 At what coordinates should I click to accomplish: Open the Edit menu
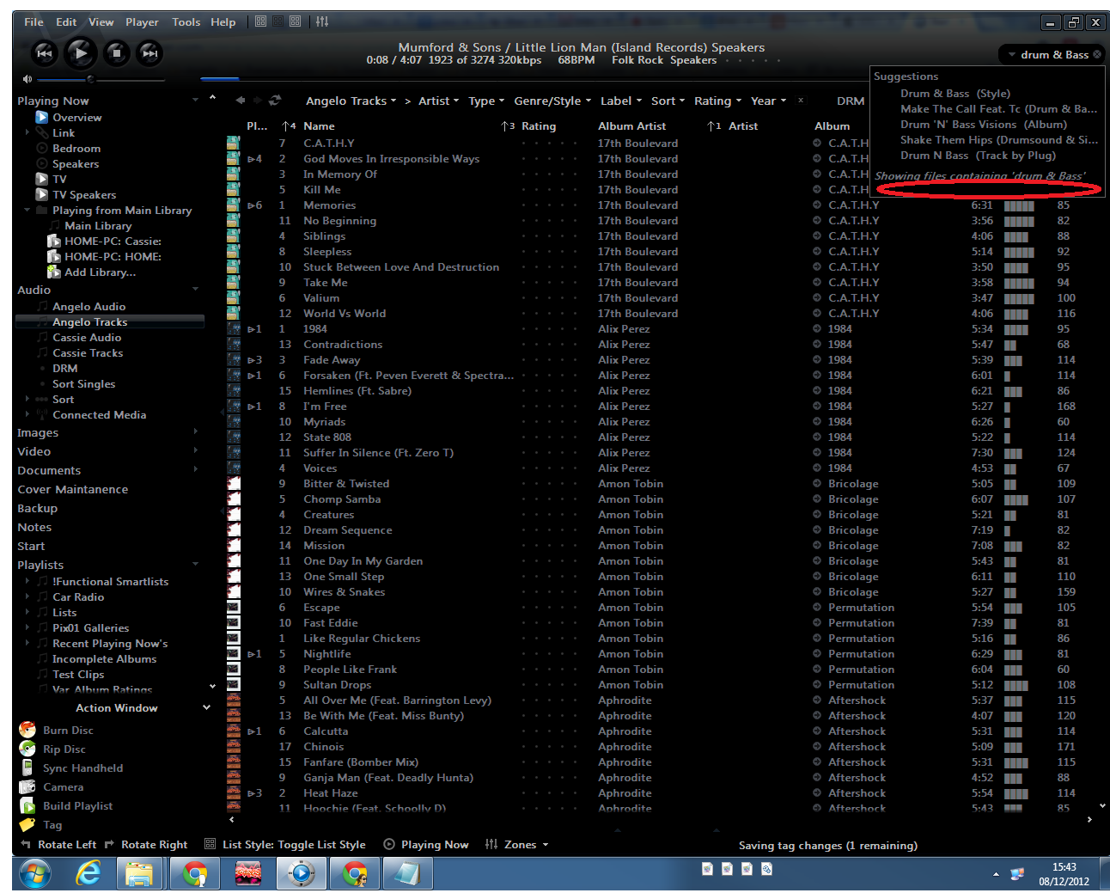point(66,21)
